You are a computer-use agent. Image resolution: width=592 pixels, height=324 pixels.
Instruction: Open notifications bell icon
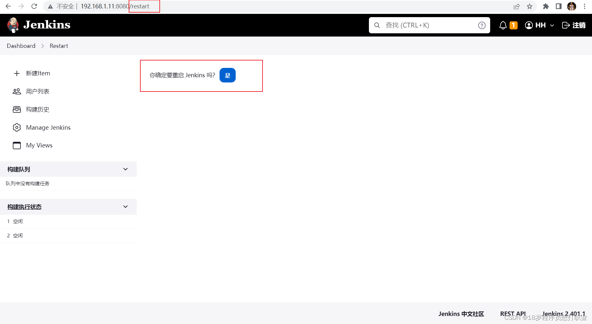(x=503, y=25)
